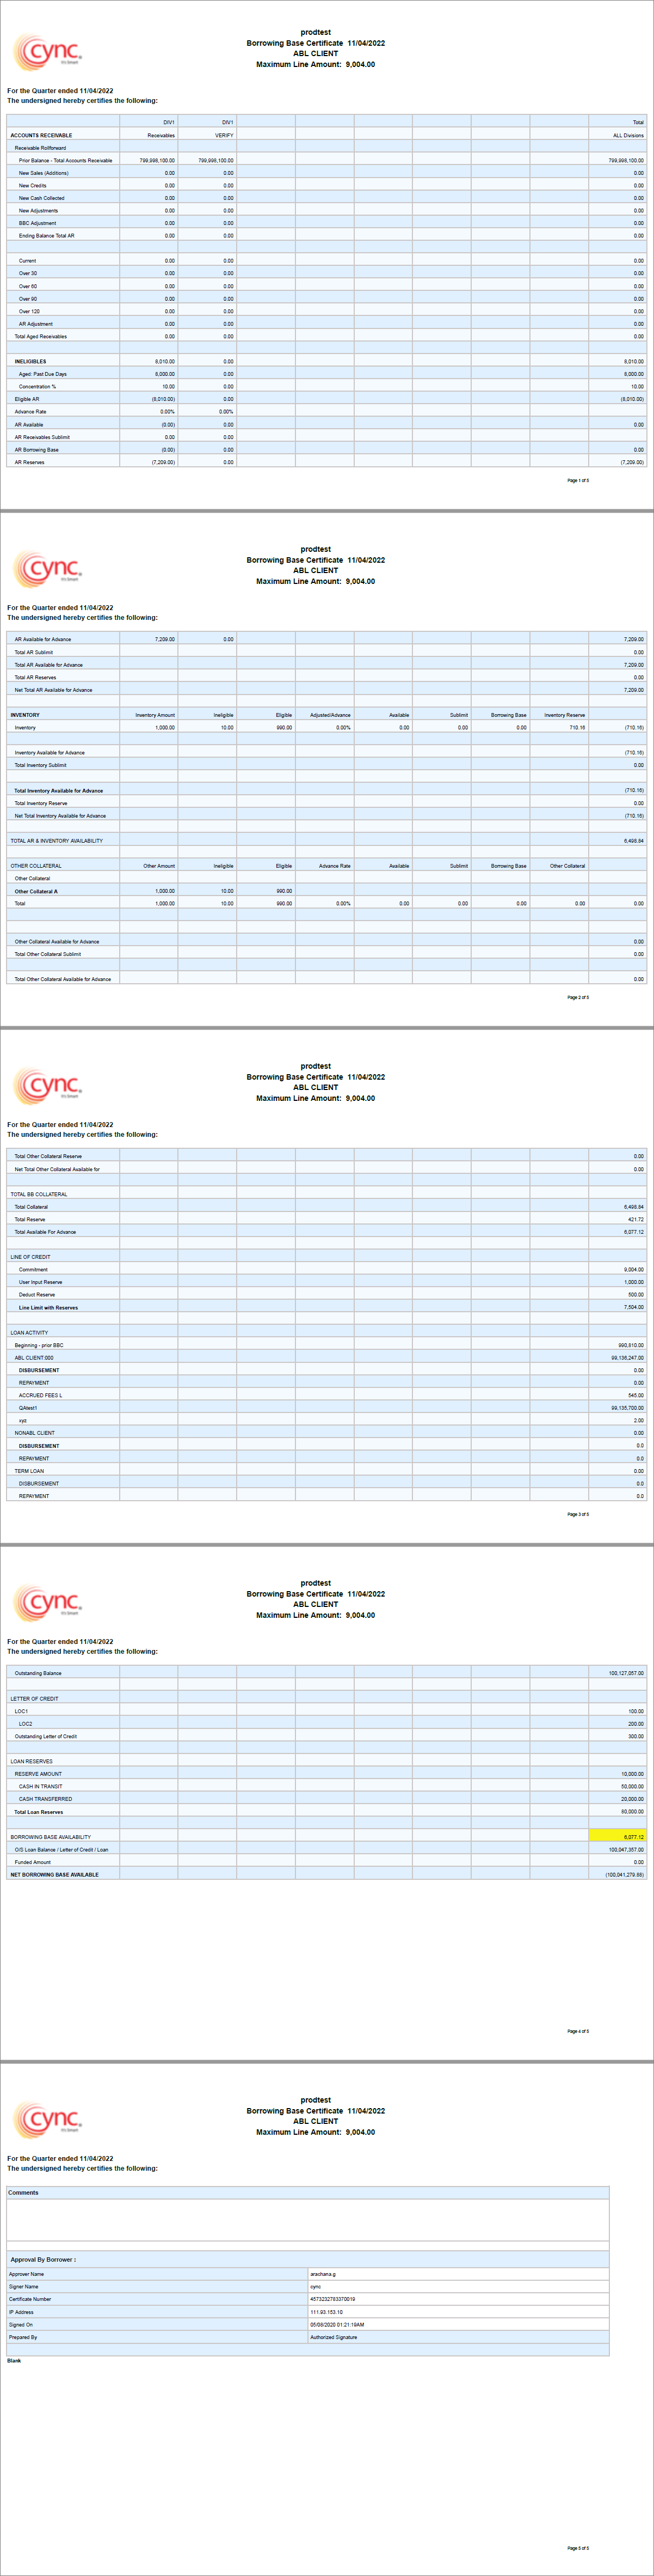This screenshot has width=654, height=2576.
Task: Click the Authorized Signature field
Action: [x=458, y=2337]
